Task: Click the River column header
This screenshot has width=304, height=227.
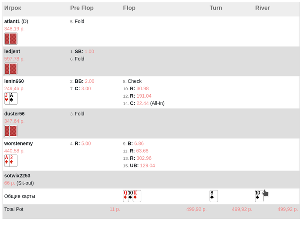Action: [x=262, y=8]
